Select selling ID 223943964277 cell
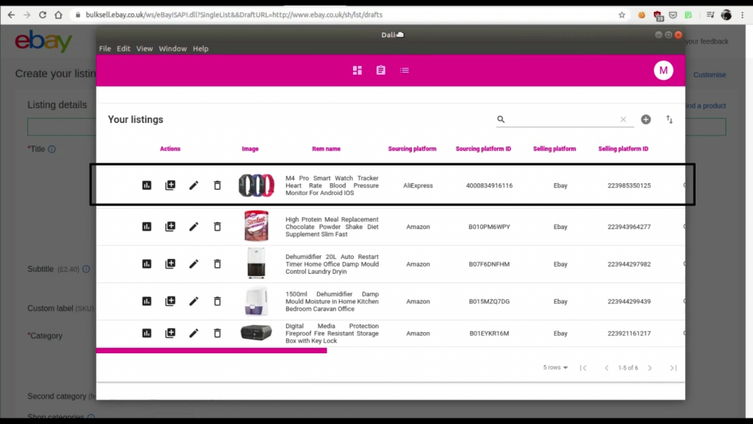Image resolution: width=753 pixels, height=424 pixels. pos(629,227)
